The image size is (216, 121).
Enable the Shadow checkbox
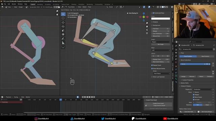152,22
